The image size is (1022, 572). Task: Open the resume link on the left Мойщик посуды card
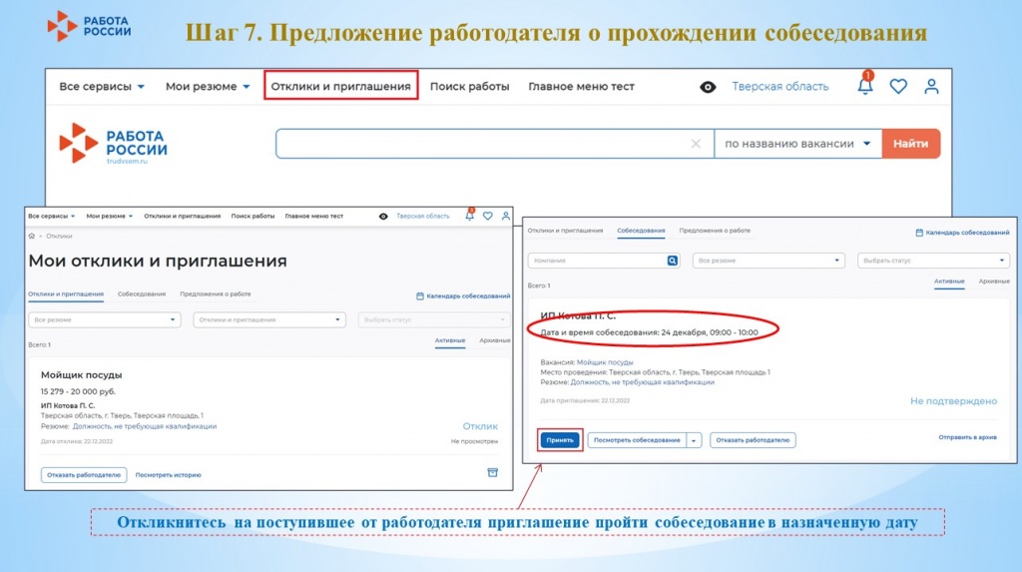coord(144,426)
